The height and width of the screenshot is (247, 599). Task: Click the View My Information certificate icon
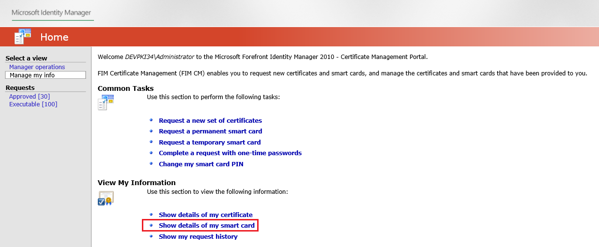[106, 198]
